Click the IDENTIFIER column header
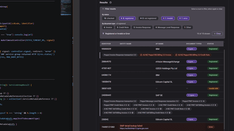 pos(106,44)
